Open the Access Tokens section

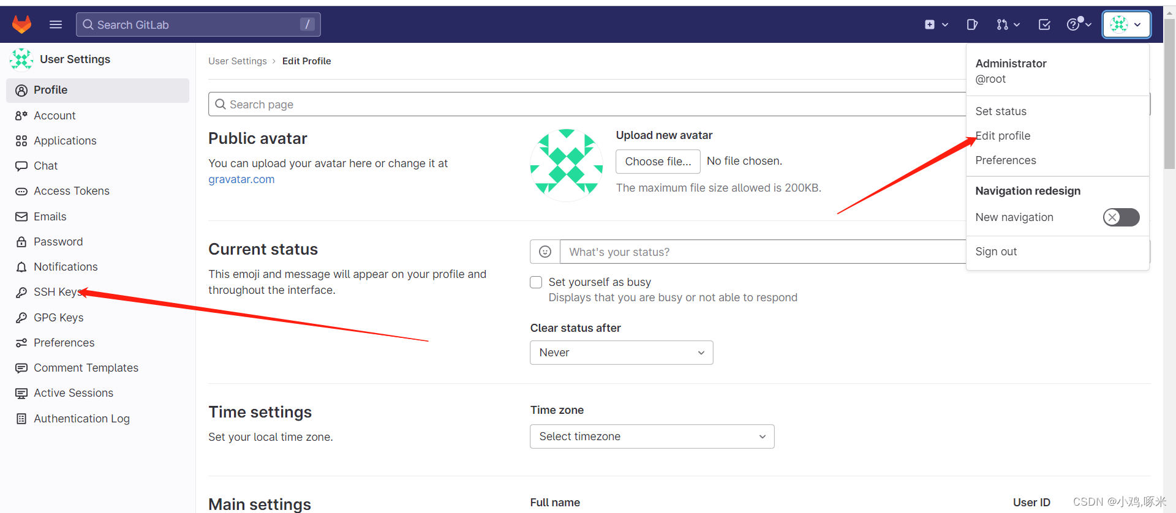click(x=72, y=190)
